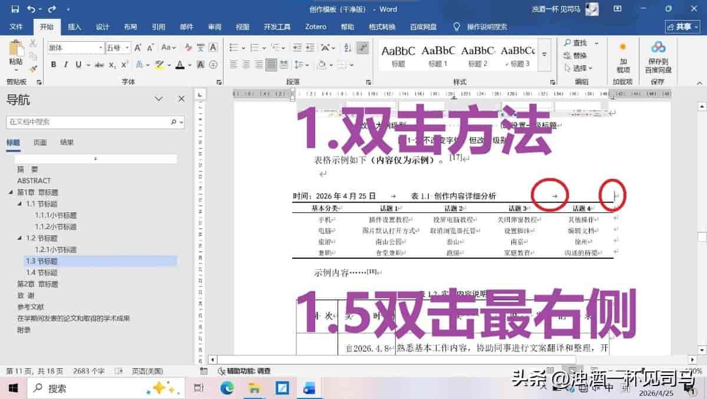The image size is (707, 399).
Task: Collapse the 第1章 章标题 tree node
Action: tap(11, 193)
